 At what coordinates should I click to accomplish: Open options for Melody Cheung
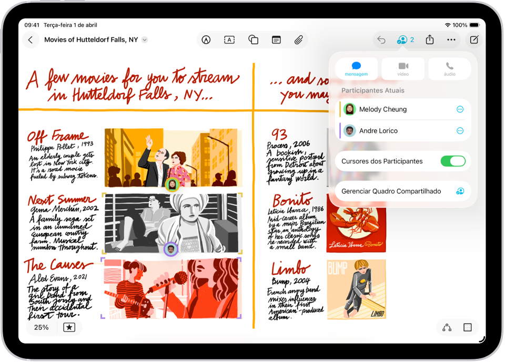[x=460, y=109]
